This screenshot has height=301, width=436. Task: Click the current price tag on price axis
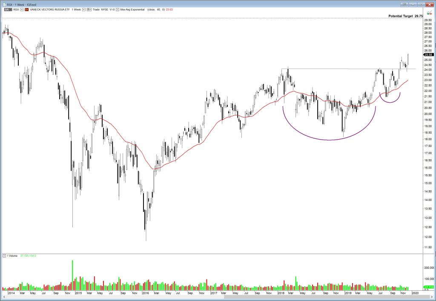428,54
